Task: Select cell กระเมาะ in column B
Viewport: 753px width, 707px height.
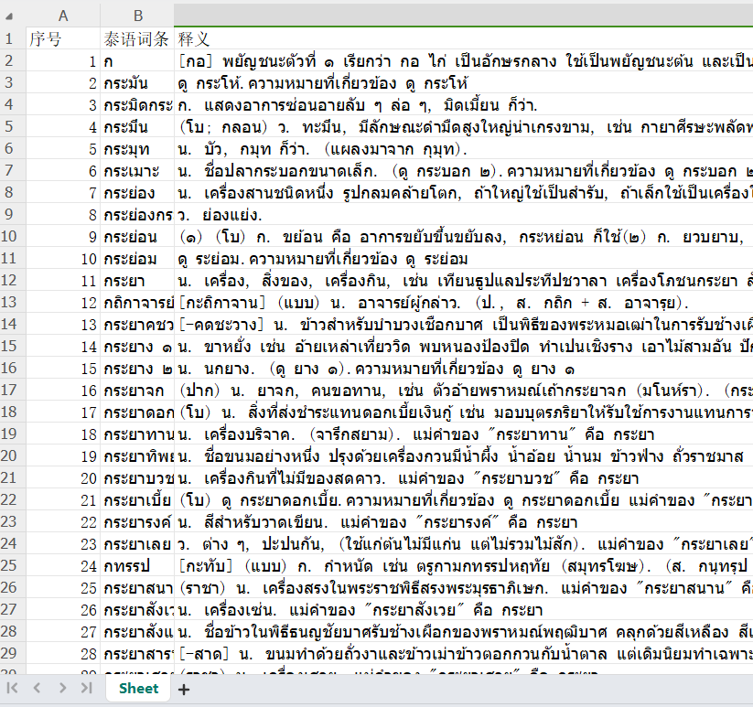Action: point(137,170)
